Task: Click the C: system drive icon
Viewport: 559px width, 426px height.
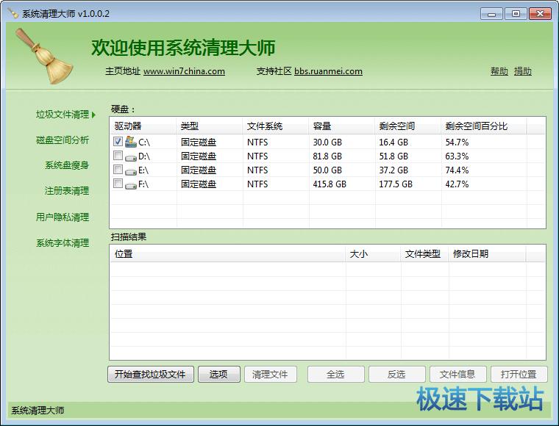Action: [x=131, y=142]
